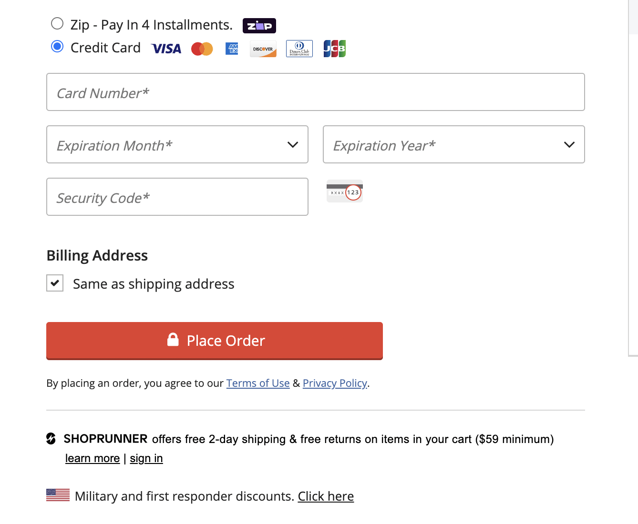Click the Mastercard logo

click(202, 49)
